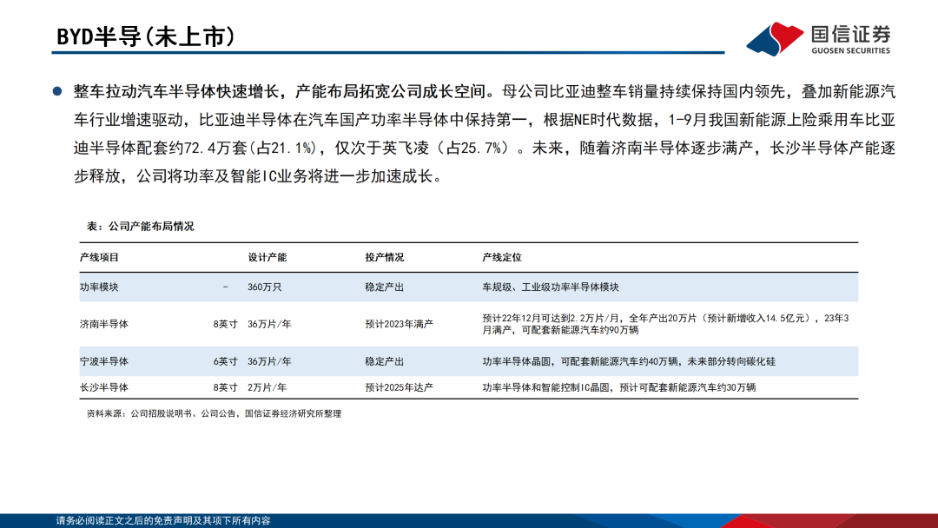938x528 pixels.
Task: Click the text 'GUOSEN SECURITIES'
Action: pyautogui.click(x=850, y=50)
